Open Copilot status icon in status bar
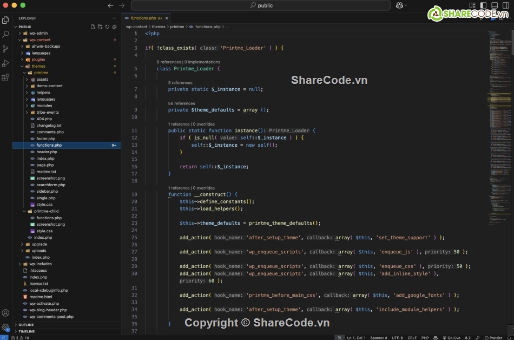 436,338
